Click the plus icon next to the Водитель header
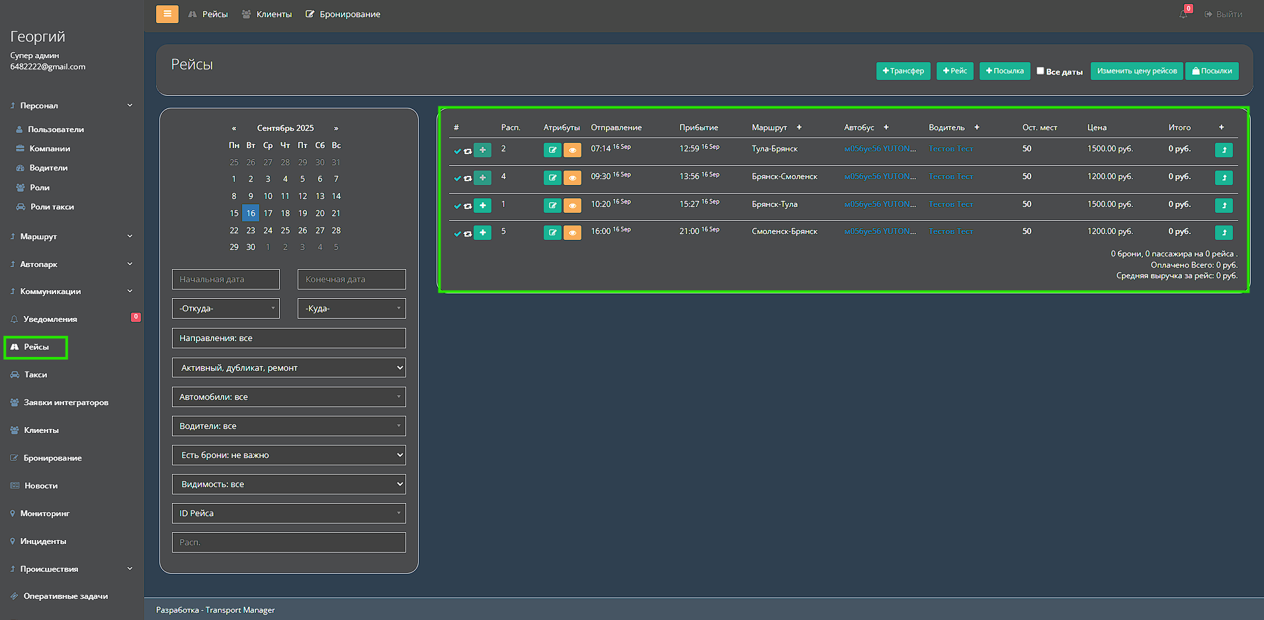 (976, 128)
